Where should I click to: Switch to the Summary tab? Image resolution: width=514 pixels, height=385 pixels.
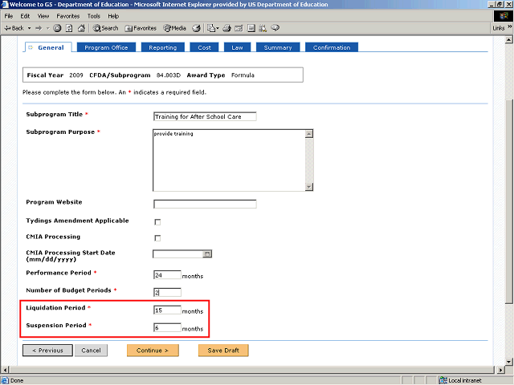pyautogui.click(x=278, y=47)
